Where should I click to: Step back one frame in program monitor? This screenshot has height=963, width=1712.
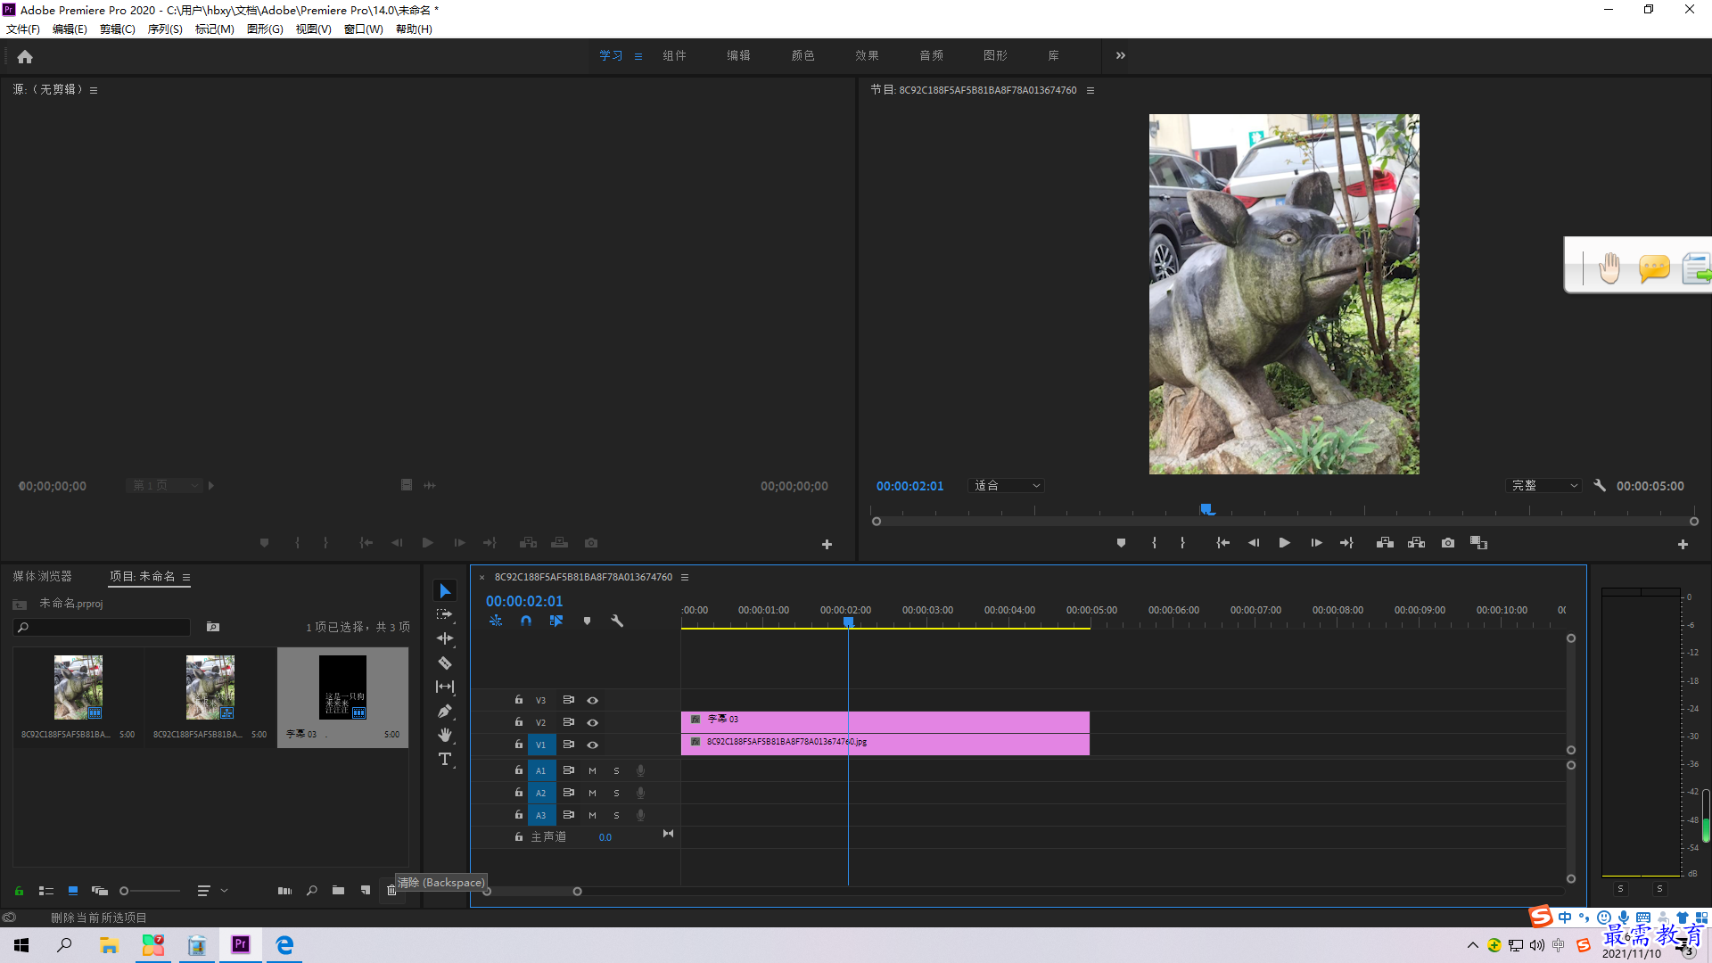(x=1254, y=543)
